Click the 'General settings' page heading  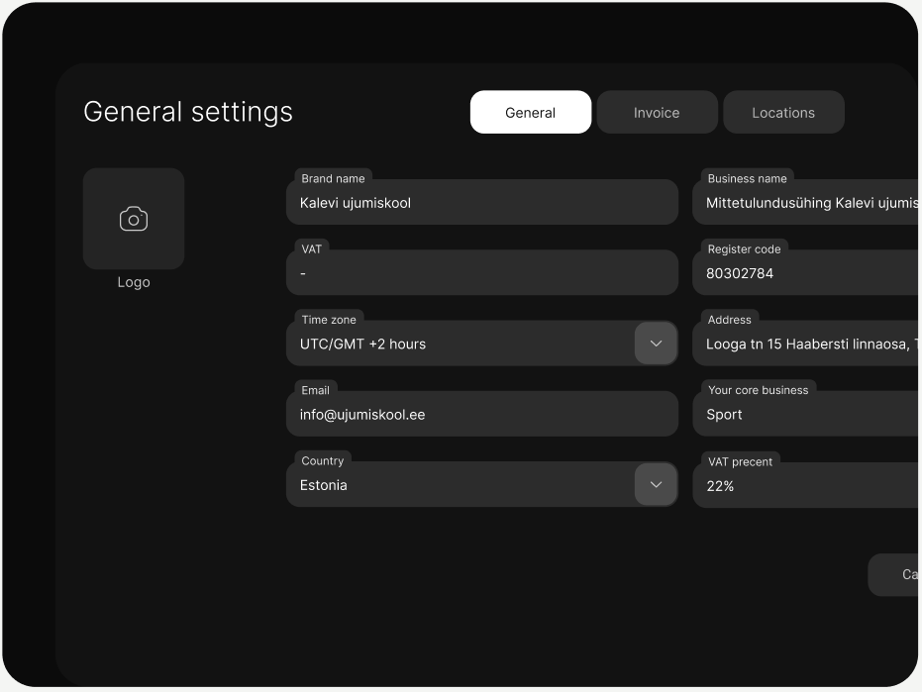pyautogui.click(x=188, y=112)
